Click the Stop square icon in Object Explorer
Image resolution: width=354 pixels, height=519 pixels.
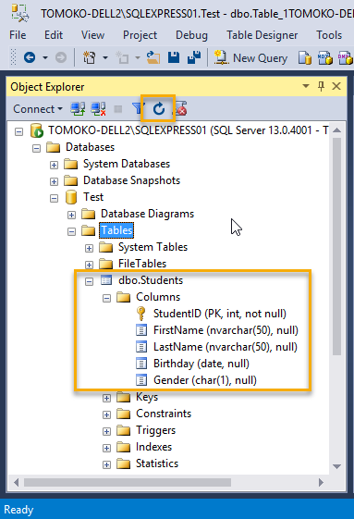118,108
